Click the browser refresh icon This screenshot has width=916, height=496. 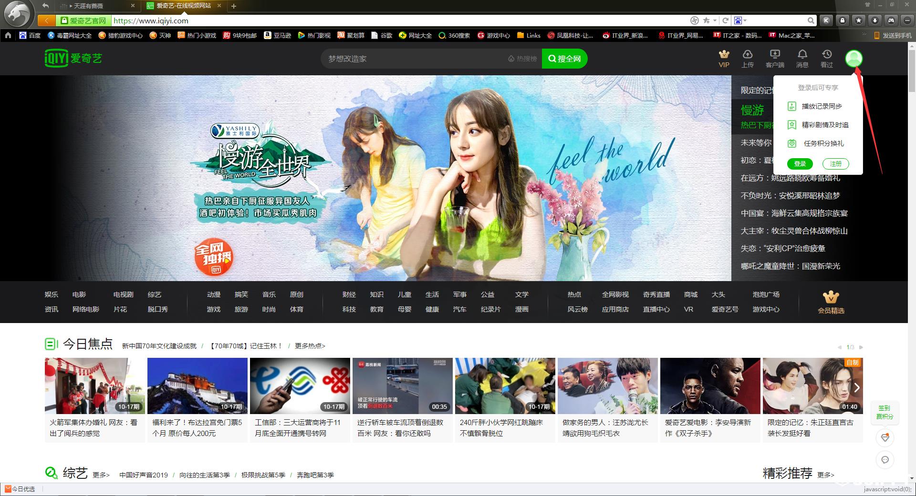point(725,20)
